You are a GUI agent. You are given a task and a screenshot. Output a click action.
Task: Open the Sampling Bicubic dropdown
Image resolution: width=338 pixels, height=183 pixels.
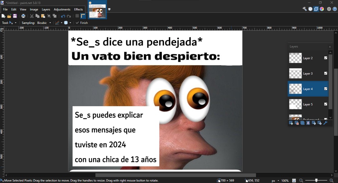click(44, 23)
